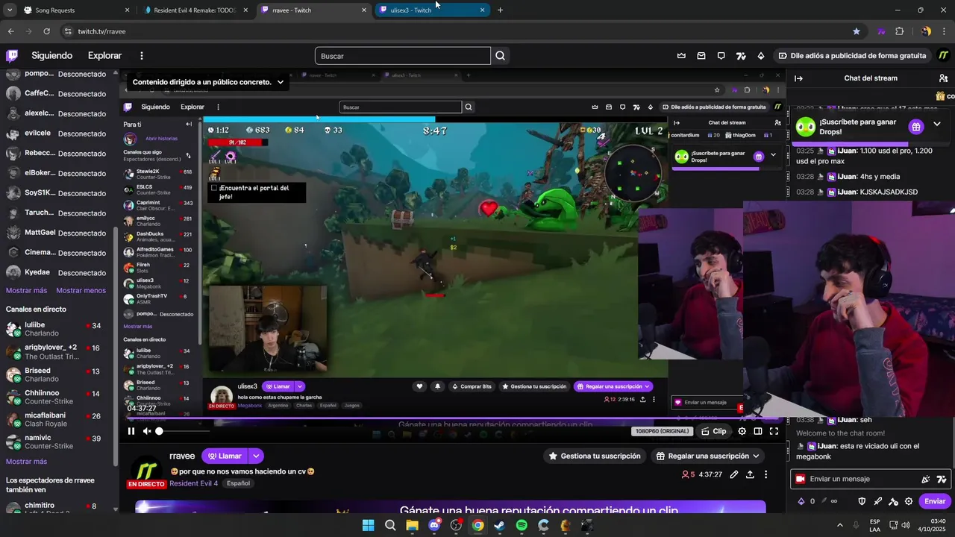Open the hammer mod actions icon
Image resolution: width=955 pixels, height=537 pixels.
pyautogui.click(x=893, y=501)
